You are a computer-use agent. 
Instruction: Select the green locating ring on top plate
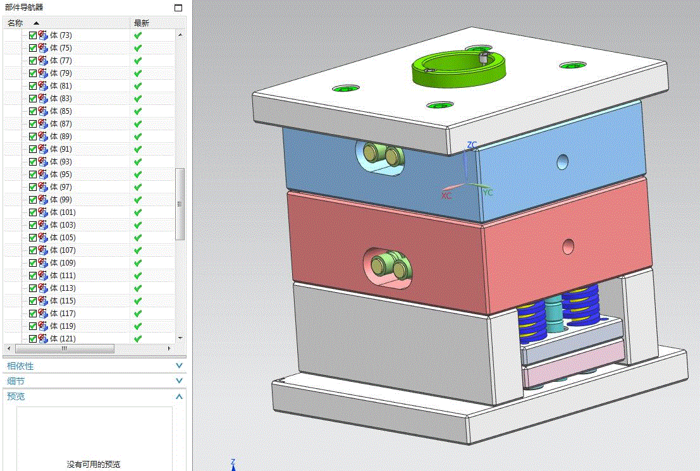coord(458,70)
